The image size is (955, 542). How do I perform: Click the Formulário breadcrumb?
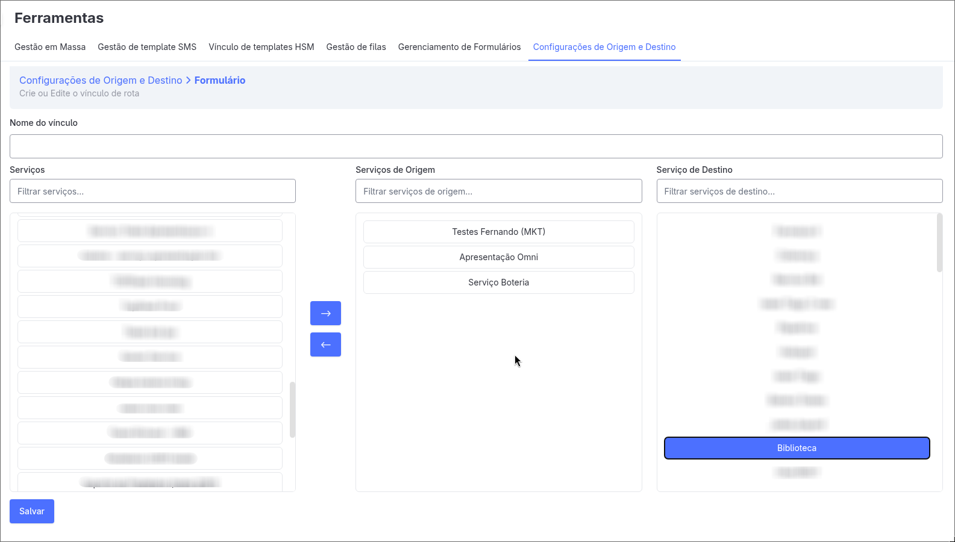click(220, 80)
